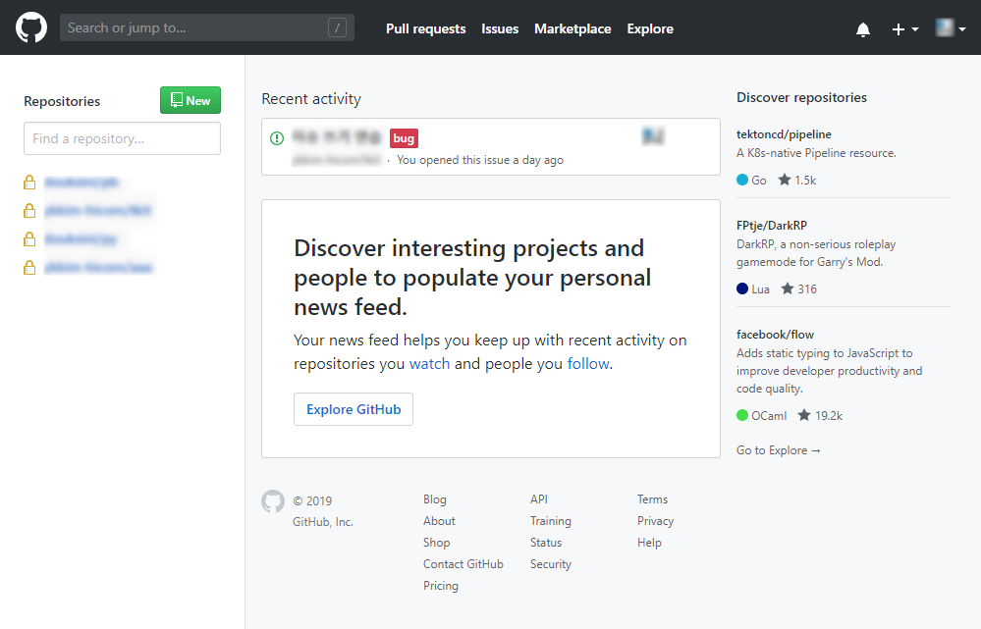The width and height of the screenshot is (981, 629).
Task: Focus the Find a repository field
Action: point(122,138)
